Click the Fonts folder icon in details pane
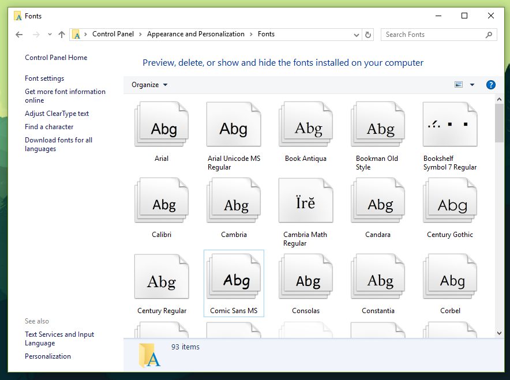510x380 pixels. point(150,355)
